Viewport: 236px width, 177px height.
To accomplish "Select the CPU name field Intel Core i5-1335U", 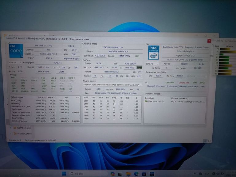I will click(43, 45).
